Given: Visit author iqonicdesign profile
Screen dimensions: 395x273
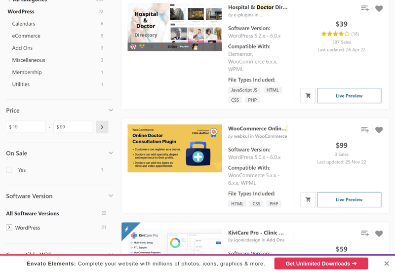Looking at the screenshot, I should (x=247, y=240).
